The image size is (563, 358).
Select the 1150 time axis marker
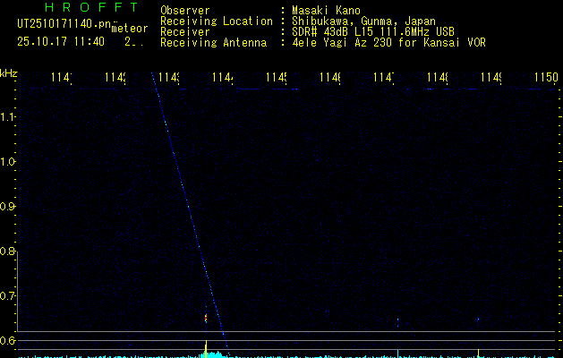[x=545, y=79]
